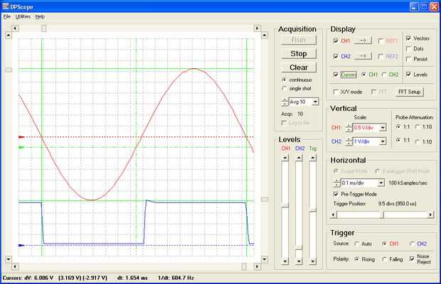
Task: Enable X/Y mode checkbox
Action: click(x=336, y=92)
